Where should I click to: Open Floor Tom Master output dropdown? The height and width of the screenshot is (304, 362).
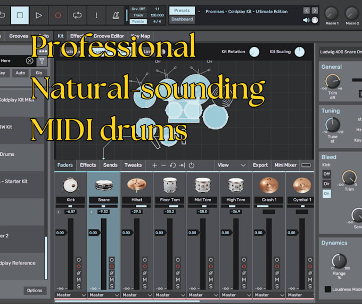coord(170,295)
